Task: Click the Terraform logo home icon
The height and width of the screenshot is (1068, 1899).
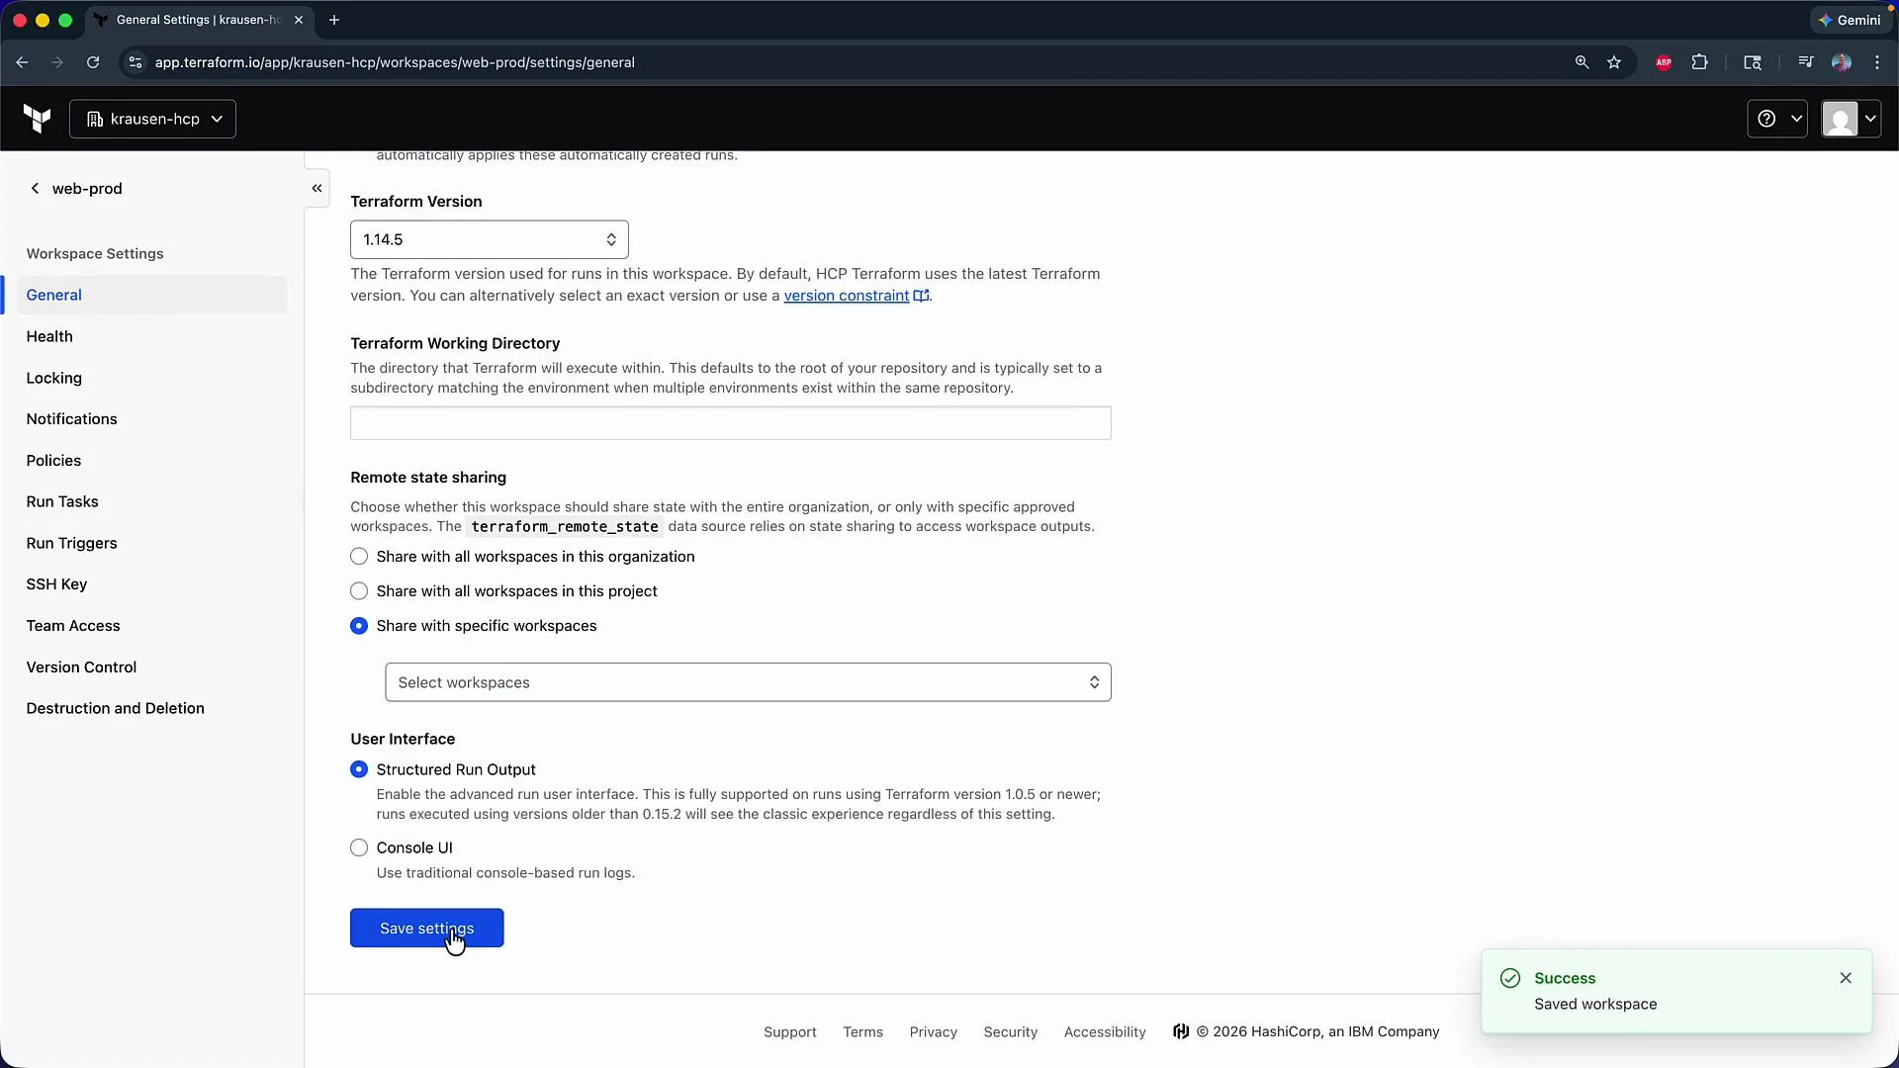Action: pos(38,119)
